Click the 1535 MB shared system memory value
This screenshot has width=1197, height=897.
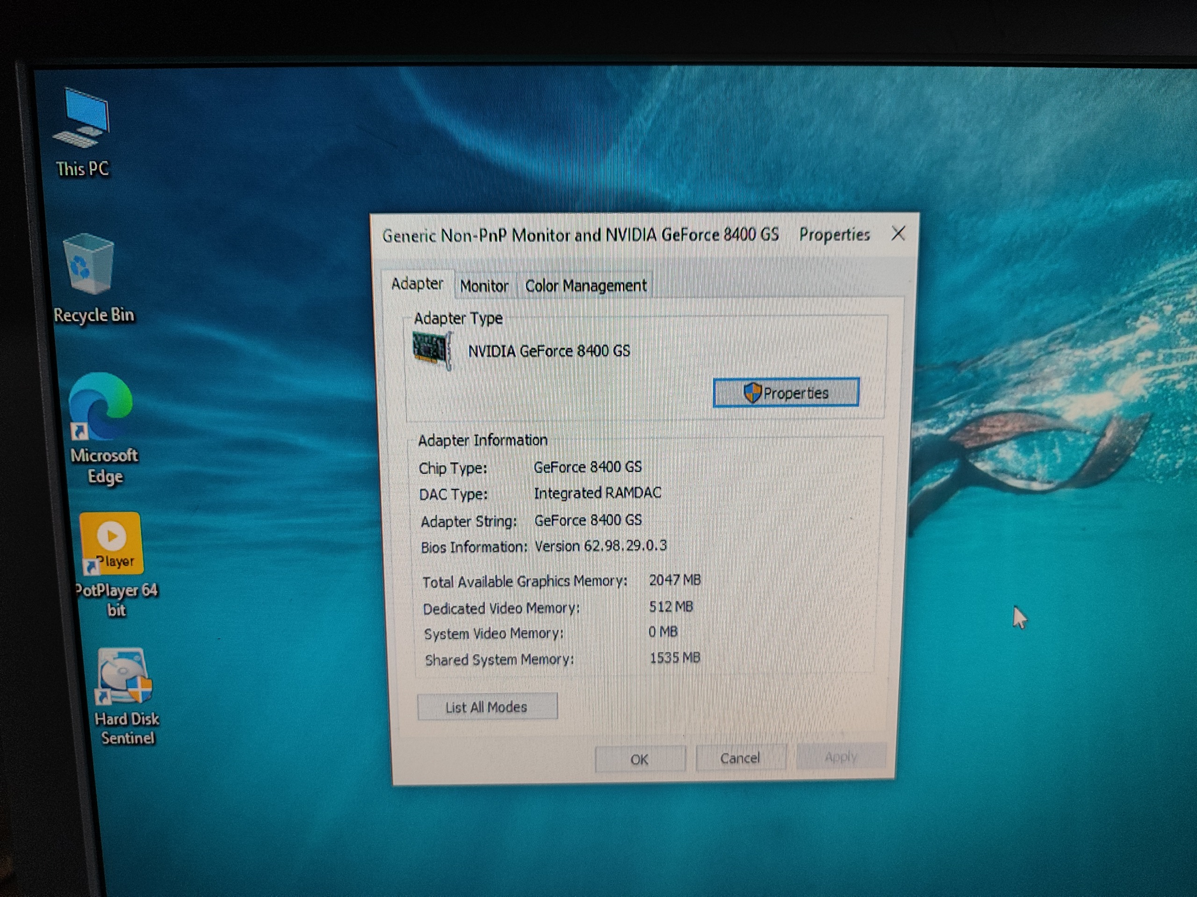[675, 657]
